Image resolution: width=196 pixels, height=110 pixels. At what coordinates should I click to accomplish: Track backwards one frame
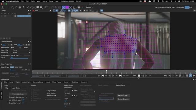coord(142,75)
